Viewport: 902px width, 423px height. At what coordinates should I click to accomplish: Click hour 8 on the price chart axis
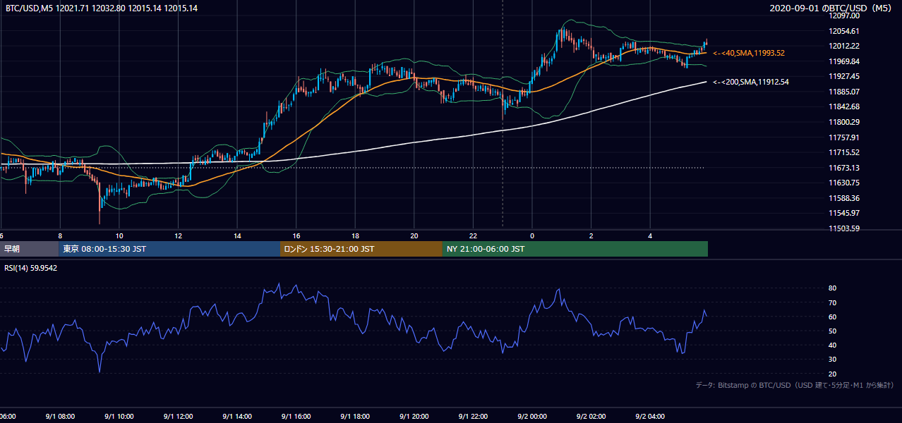(x=60, y=235)
